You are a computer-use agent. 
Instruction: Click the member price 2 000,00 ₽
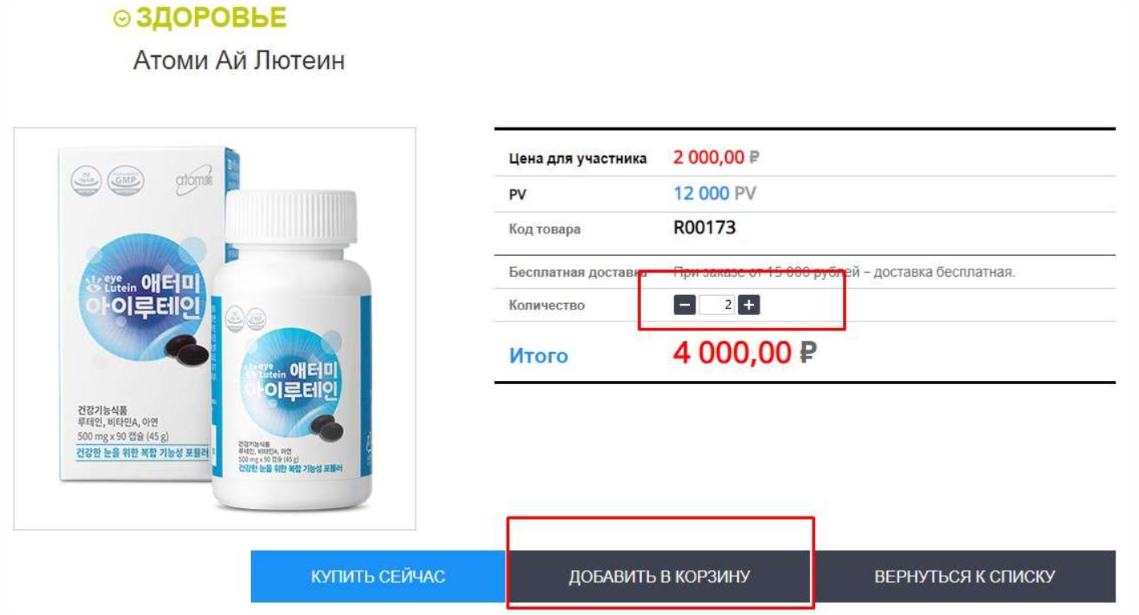click(716, 157)
